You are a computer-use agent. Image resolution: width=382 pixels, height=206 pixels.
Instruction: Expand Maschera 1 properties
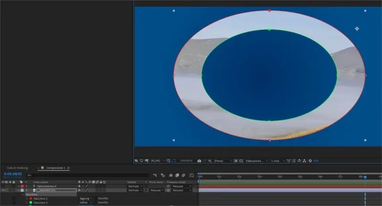click(27, 198)
